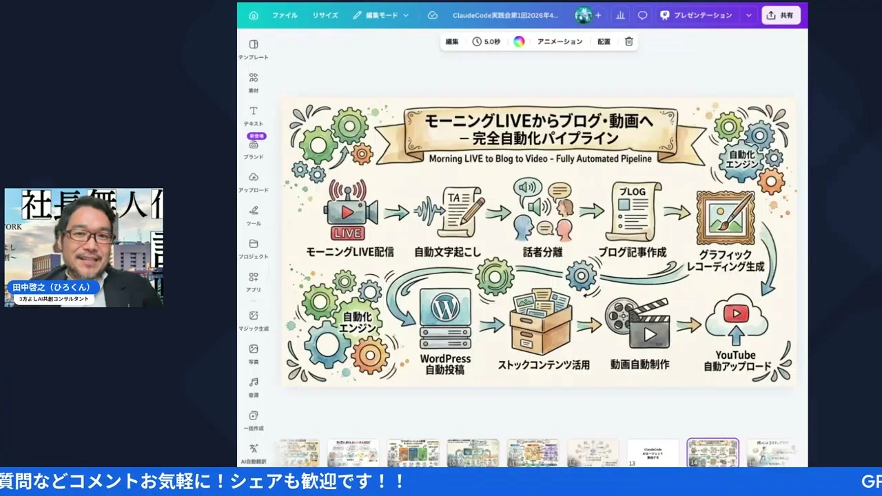Open the マジック生成 (Magic Media) panel
The height and width of the screenshot is (496, 882).
[x=253, y=319]
